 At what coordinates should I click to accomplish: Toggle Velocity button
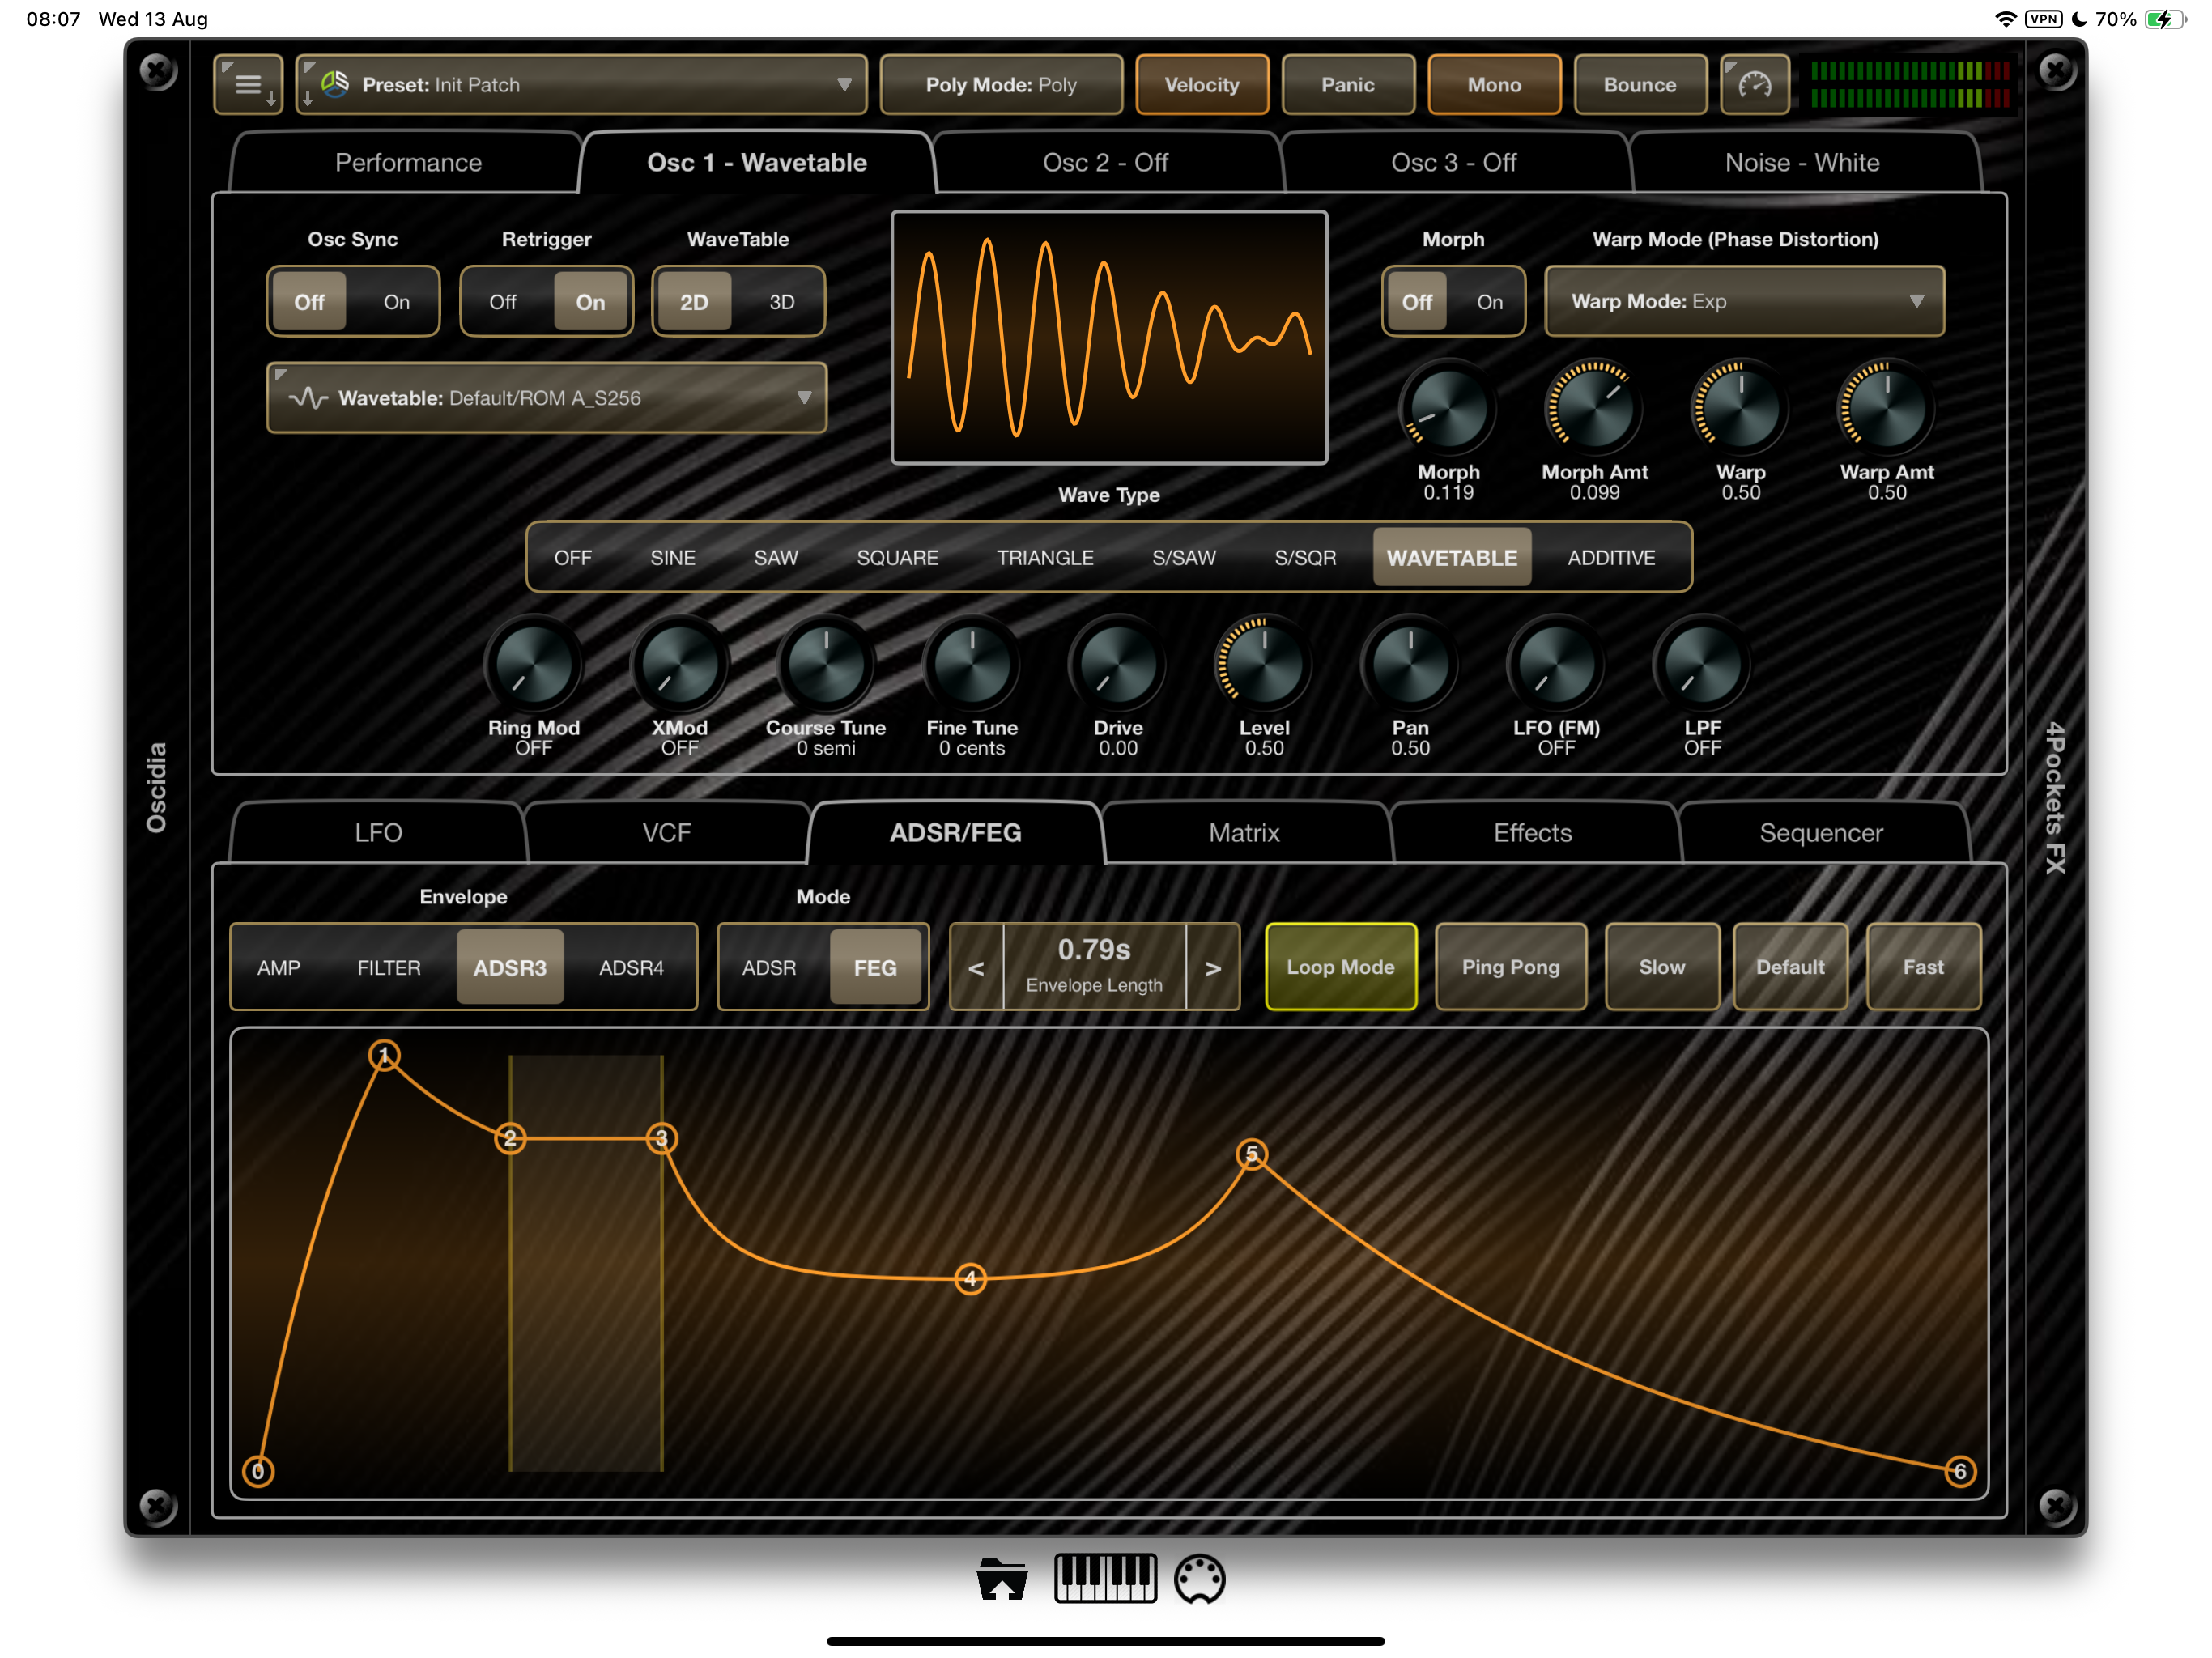pyautogui.click(x=1201, y=85)
